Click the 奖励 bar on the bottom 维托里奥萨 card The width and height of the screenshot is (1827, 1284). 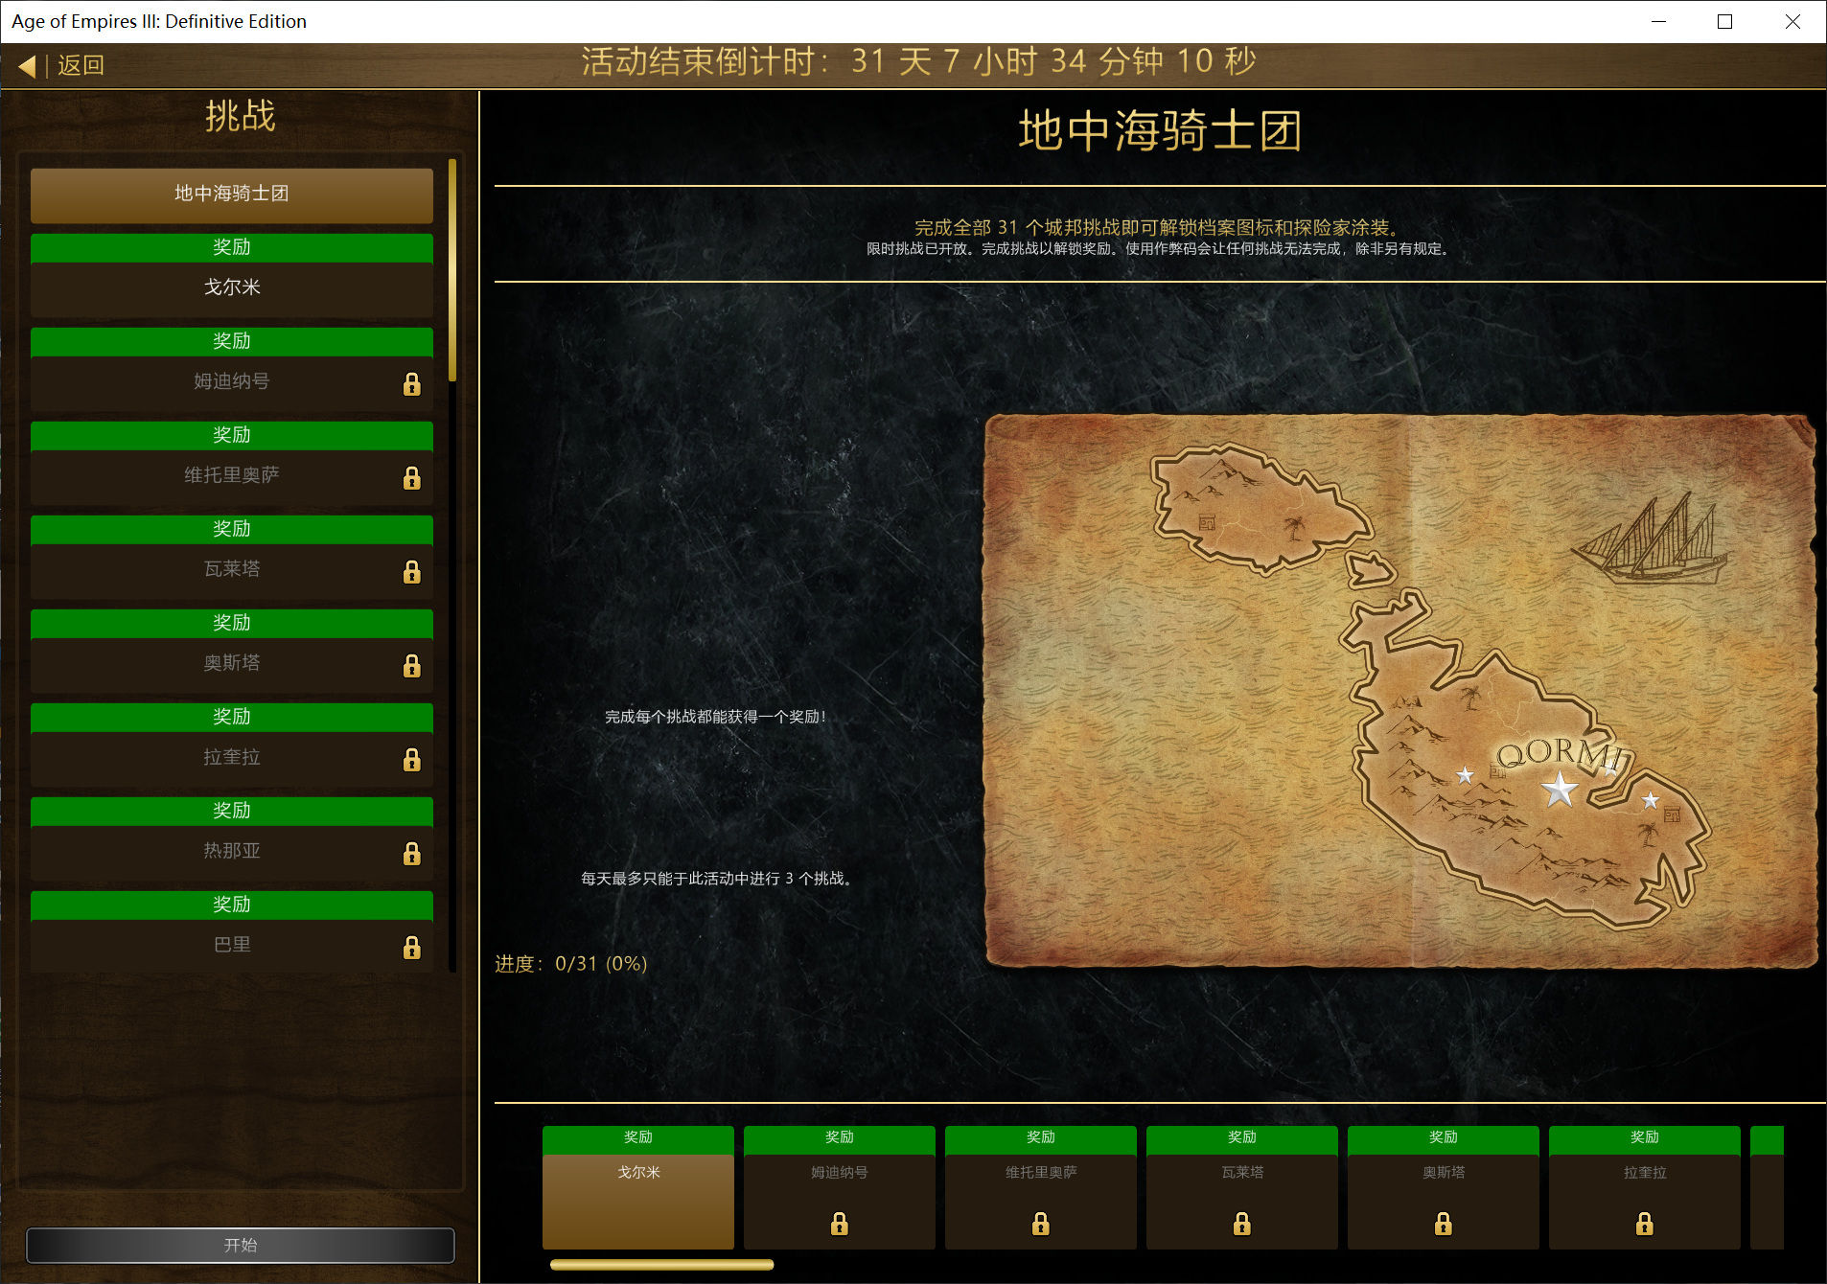click(1041, 1139)
